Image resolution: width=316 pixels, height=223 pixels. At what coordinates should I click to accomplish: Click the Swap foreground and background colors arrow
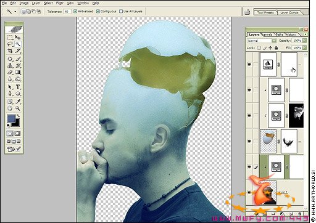tap(18, 116)
